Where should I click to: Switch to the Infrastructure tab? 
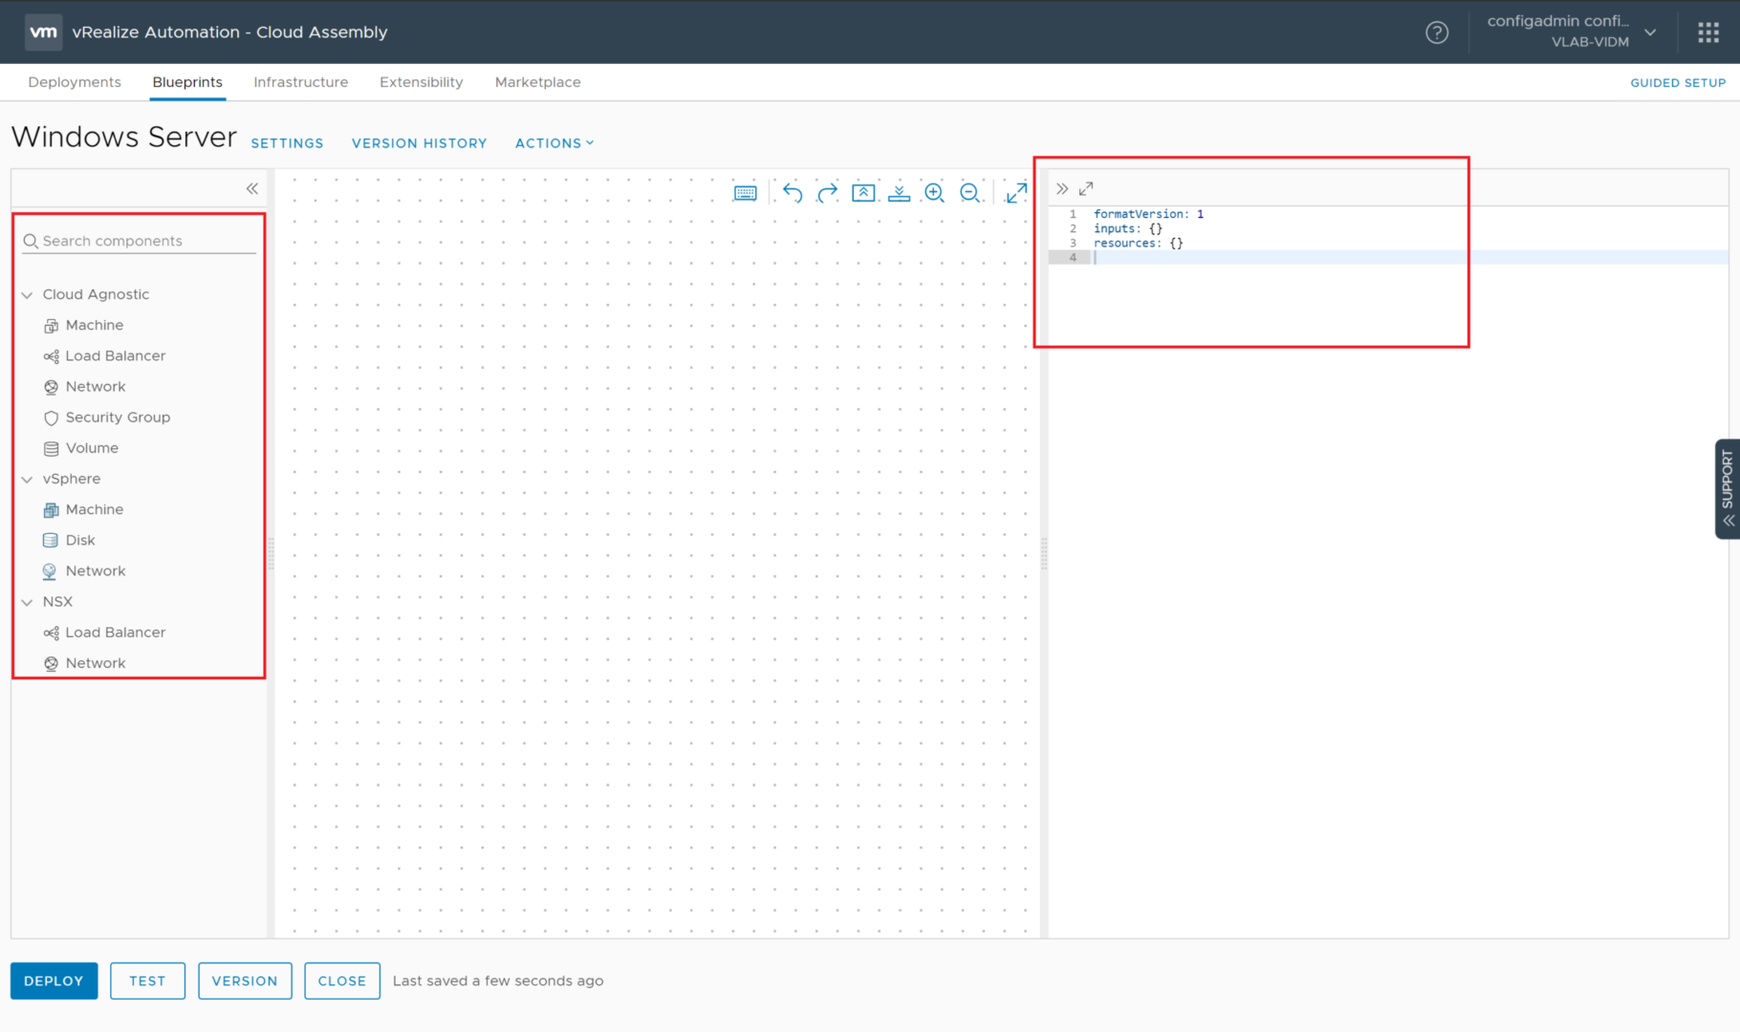[x=300, y=82]
